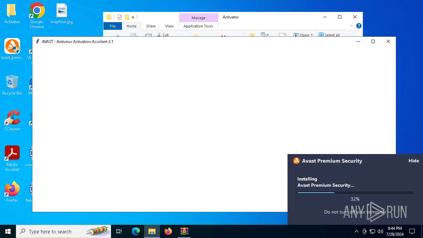Click the Show desktop sliver at the right end of the taskbar
The image size is (423, 238).
[422, 231]
